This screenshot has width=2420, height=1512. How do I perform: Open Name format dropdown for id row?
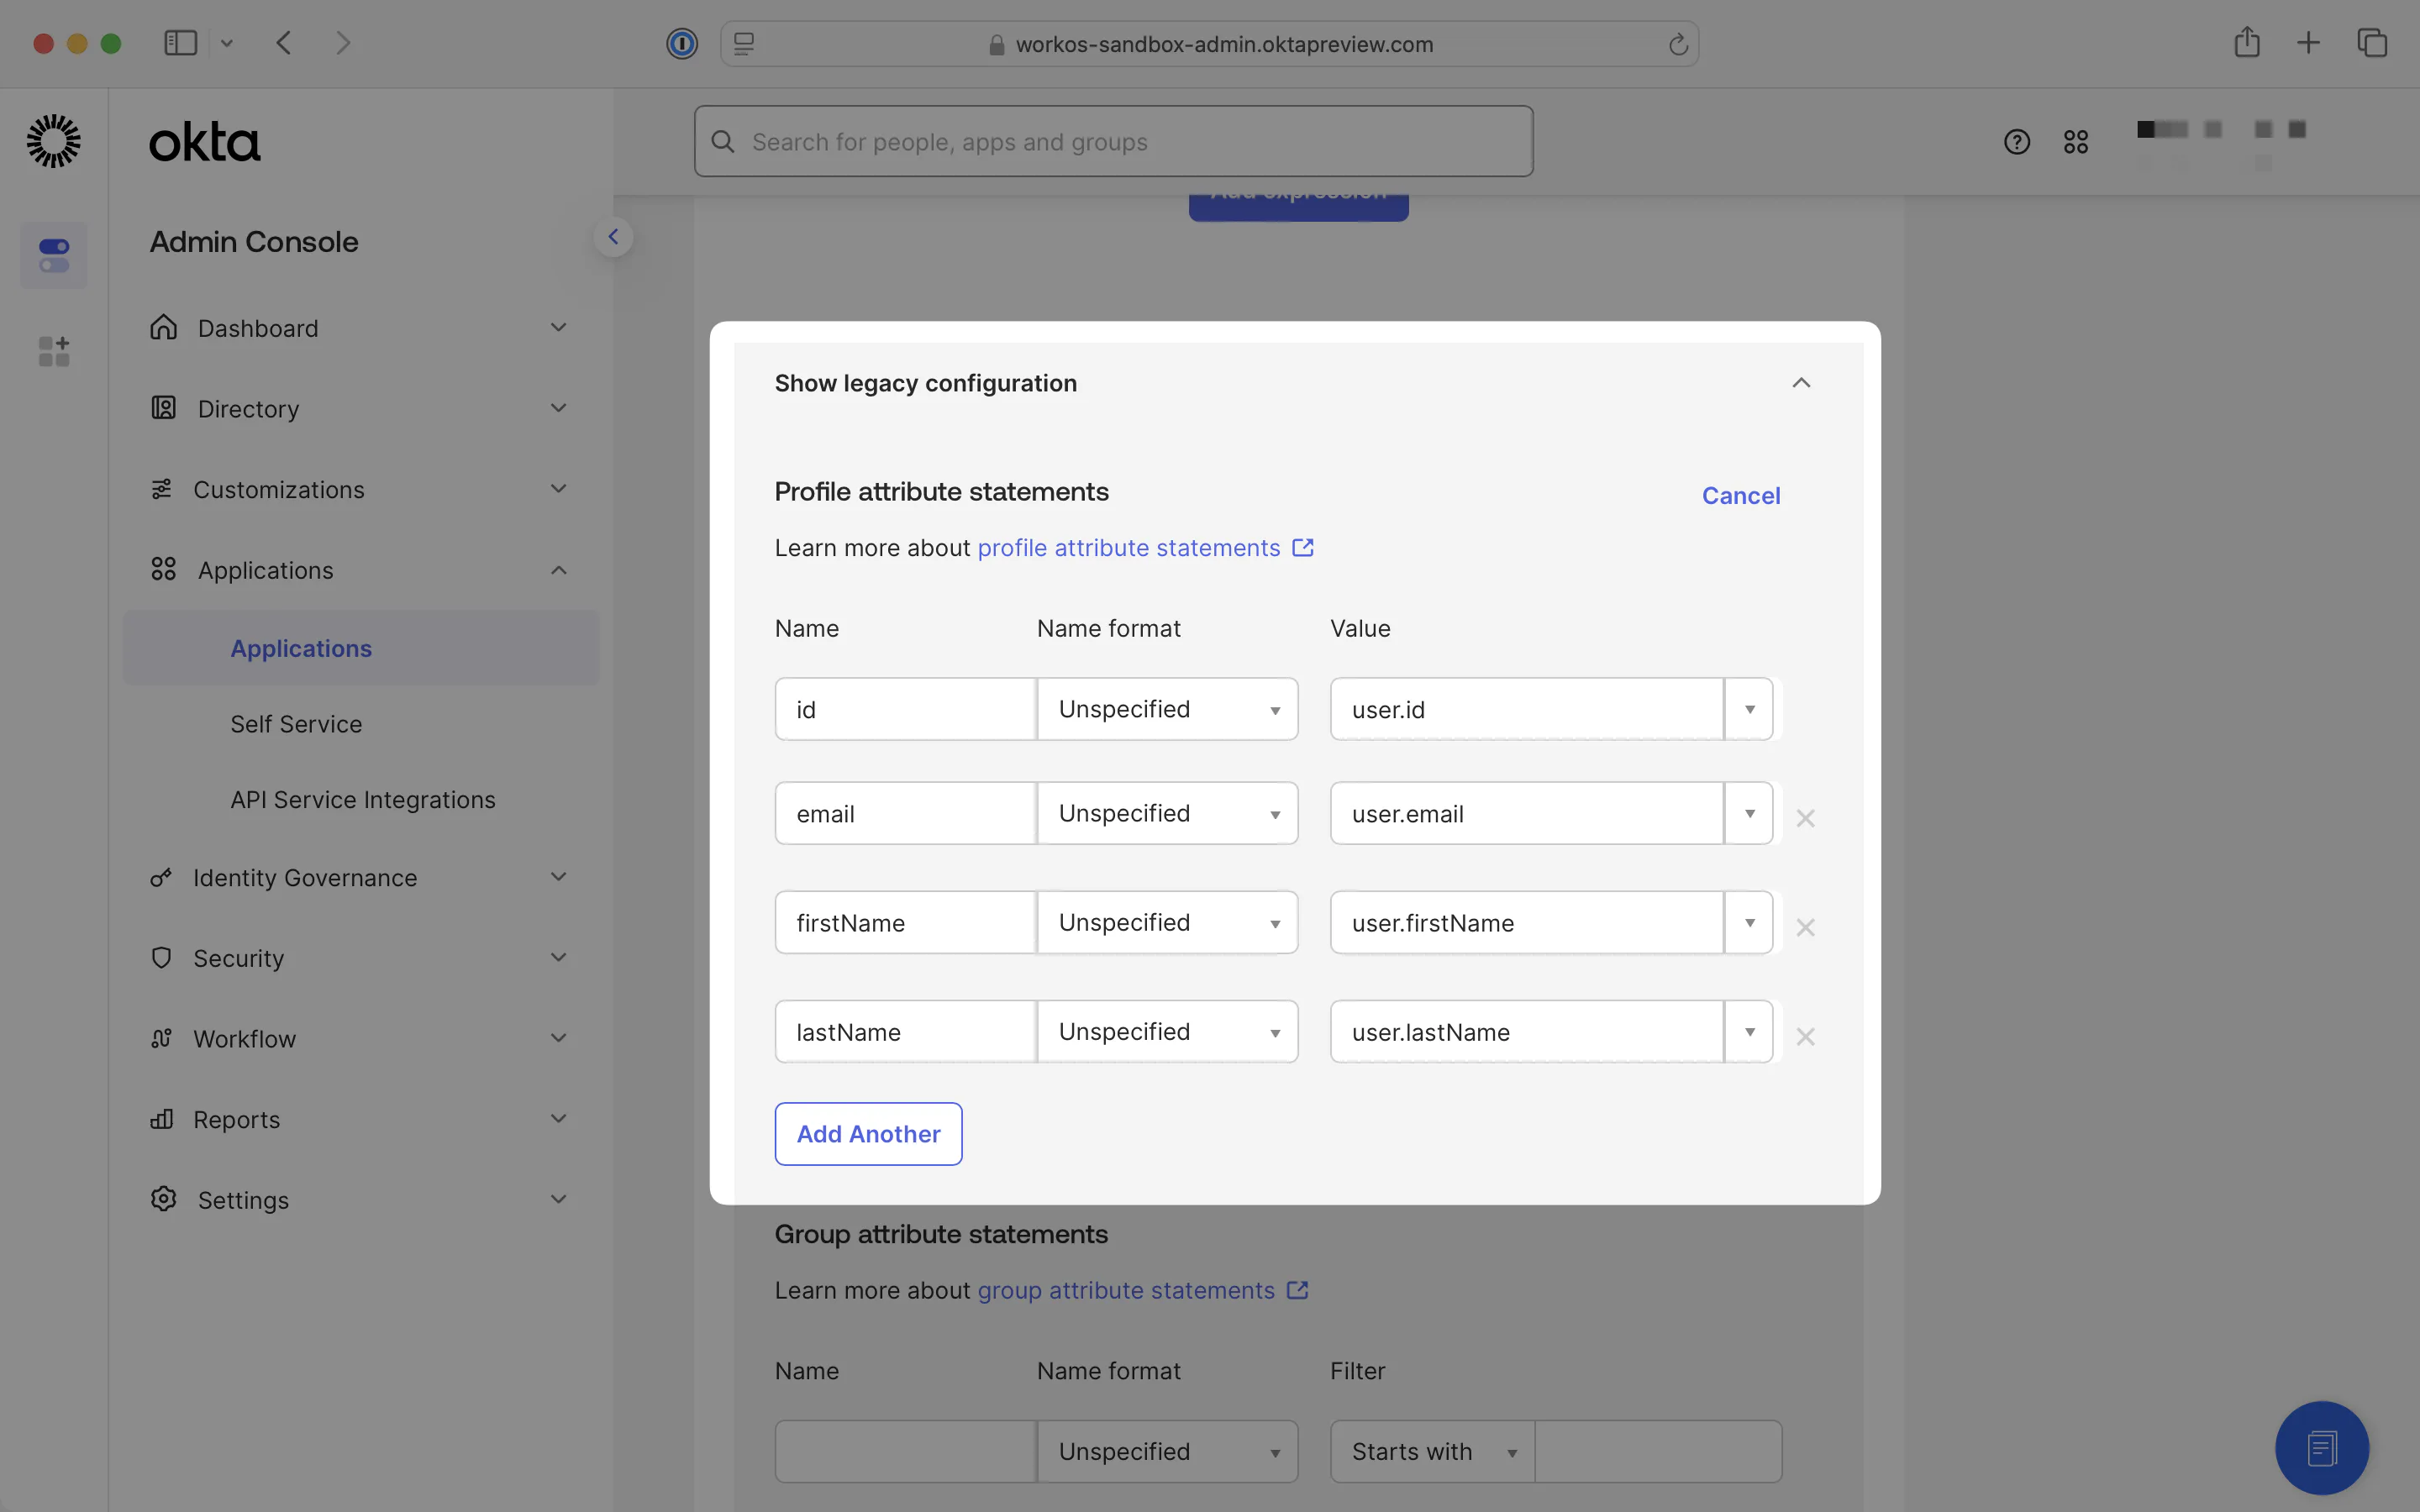[1167, 709]
